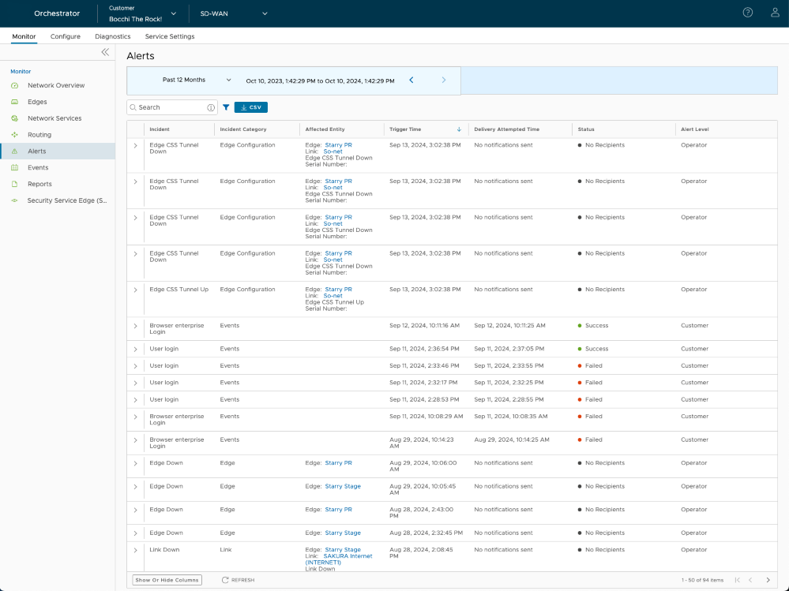Open the user account profile icon
This screenshot has height=591, width=789.
[775, 13]
